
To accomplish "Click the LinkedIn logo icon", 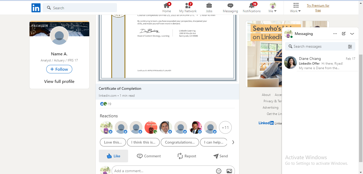I will pyautogui.click(x=36, y=8).
